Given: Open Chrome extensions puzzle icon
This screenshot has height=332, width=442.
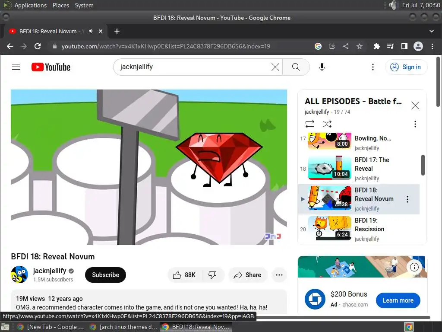Looking at the screenshot, I should tap(376, 46).
